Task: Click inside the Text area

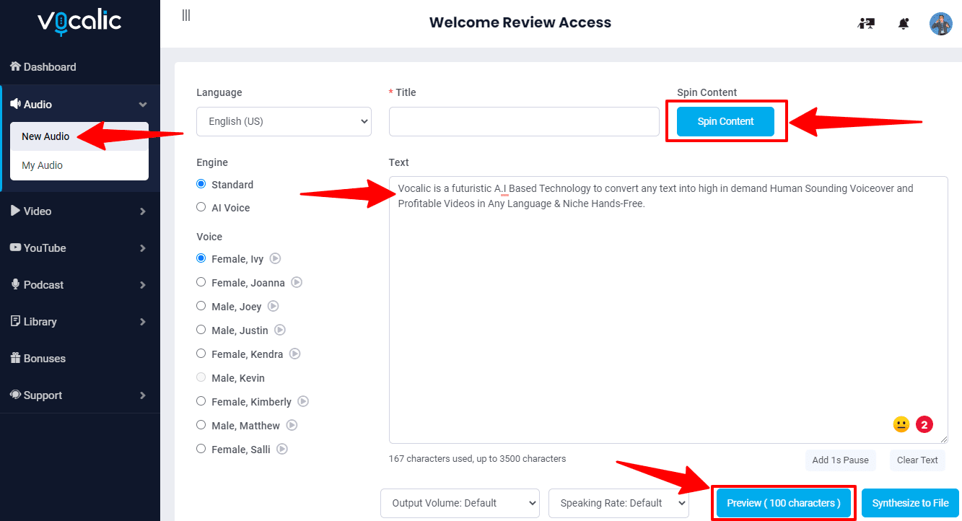Action: click(668, 310)
